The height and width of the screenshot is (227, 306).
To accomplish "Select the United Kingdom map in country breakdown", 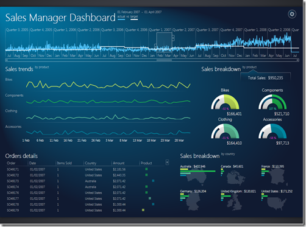I will (x=235, y=202).
